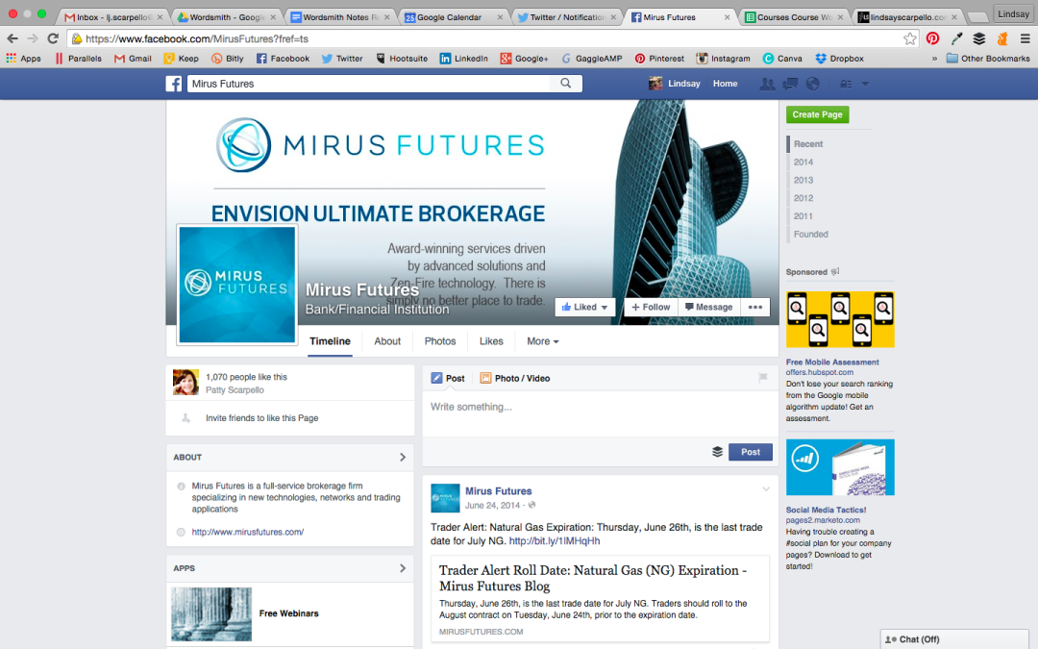The width and height of the screenshot is (1038, 649).
Task: Open the Trader Alert Roll Date article headline
Action: click(x=593, y=578)
